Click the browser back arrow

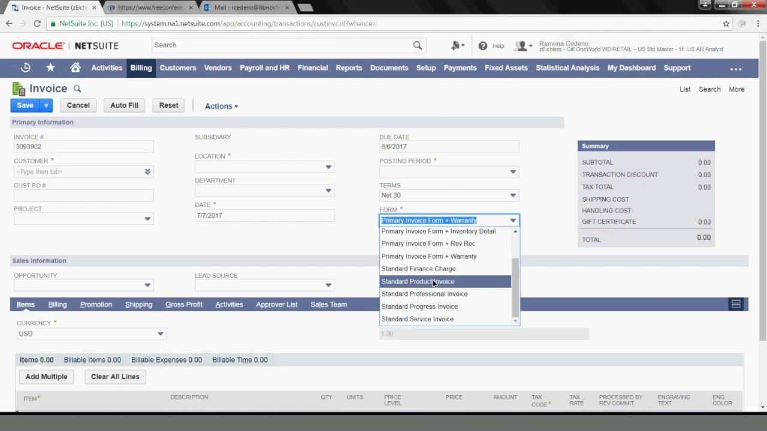[x=9, y=23]
